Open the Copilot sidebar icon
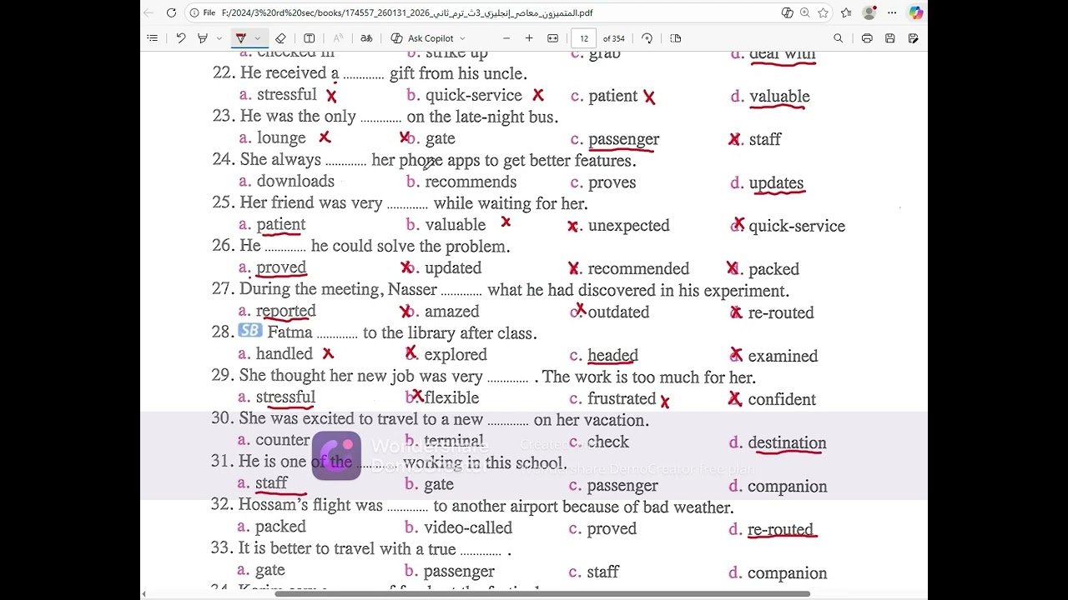Image resolution: width=1068 pixels, height=600 pixels. coord(915,12)
